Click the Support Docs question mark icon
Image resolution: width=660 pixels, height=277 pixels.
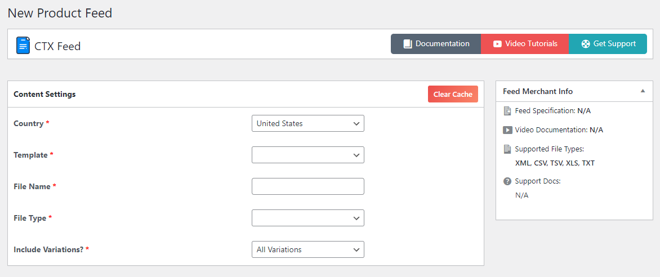[x=507, y=181]
